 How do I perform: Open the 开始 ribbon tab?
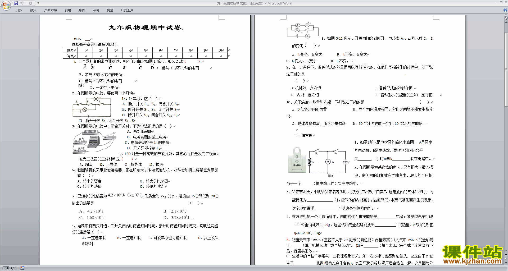point(19,10)
